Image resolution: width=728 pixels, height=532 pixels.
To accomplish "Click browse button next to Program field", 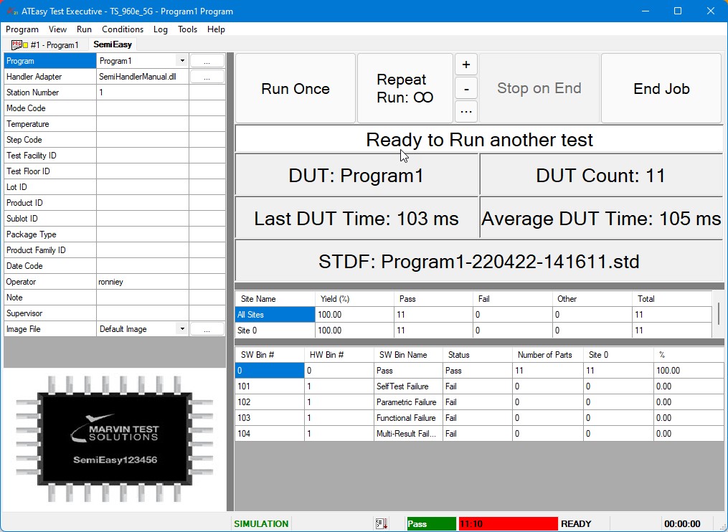I will click(207, 61).
